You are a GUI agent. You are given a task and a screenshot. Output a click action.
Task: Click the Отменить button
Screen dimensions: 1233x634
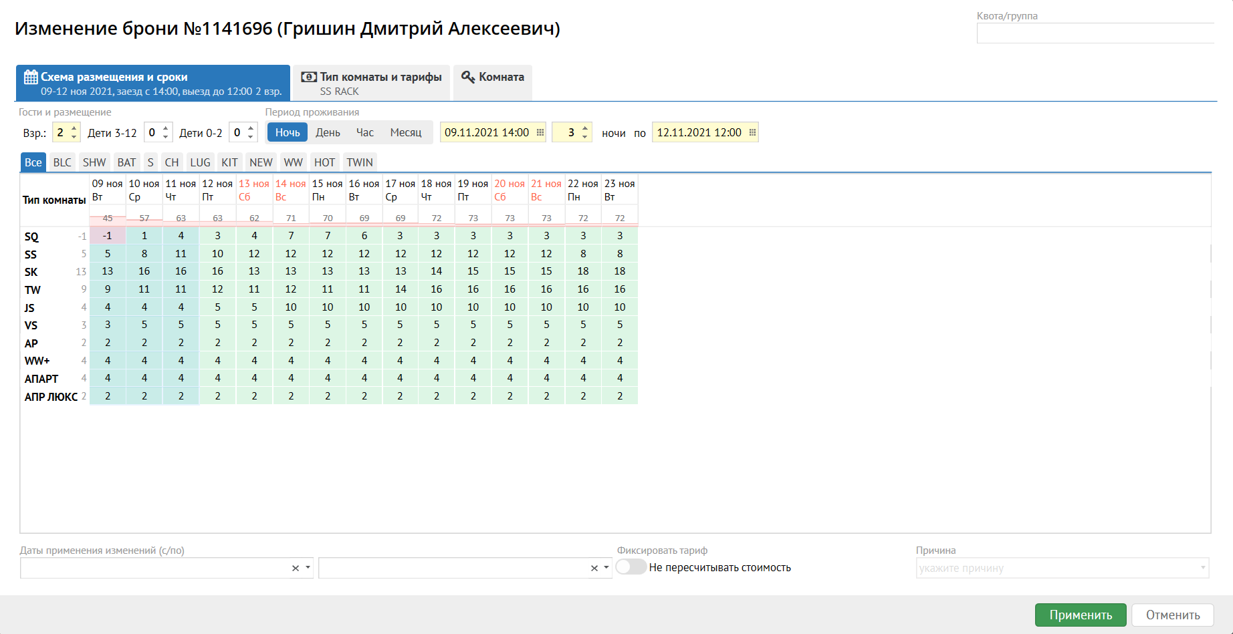1172,615
